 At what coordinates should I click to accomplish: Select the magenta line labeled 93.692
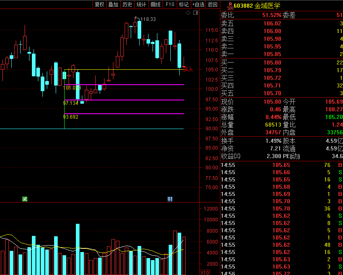[124, 114]
